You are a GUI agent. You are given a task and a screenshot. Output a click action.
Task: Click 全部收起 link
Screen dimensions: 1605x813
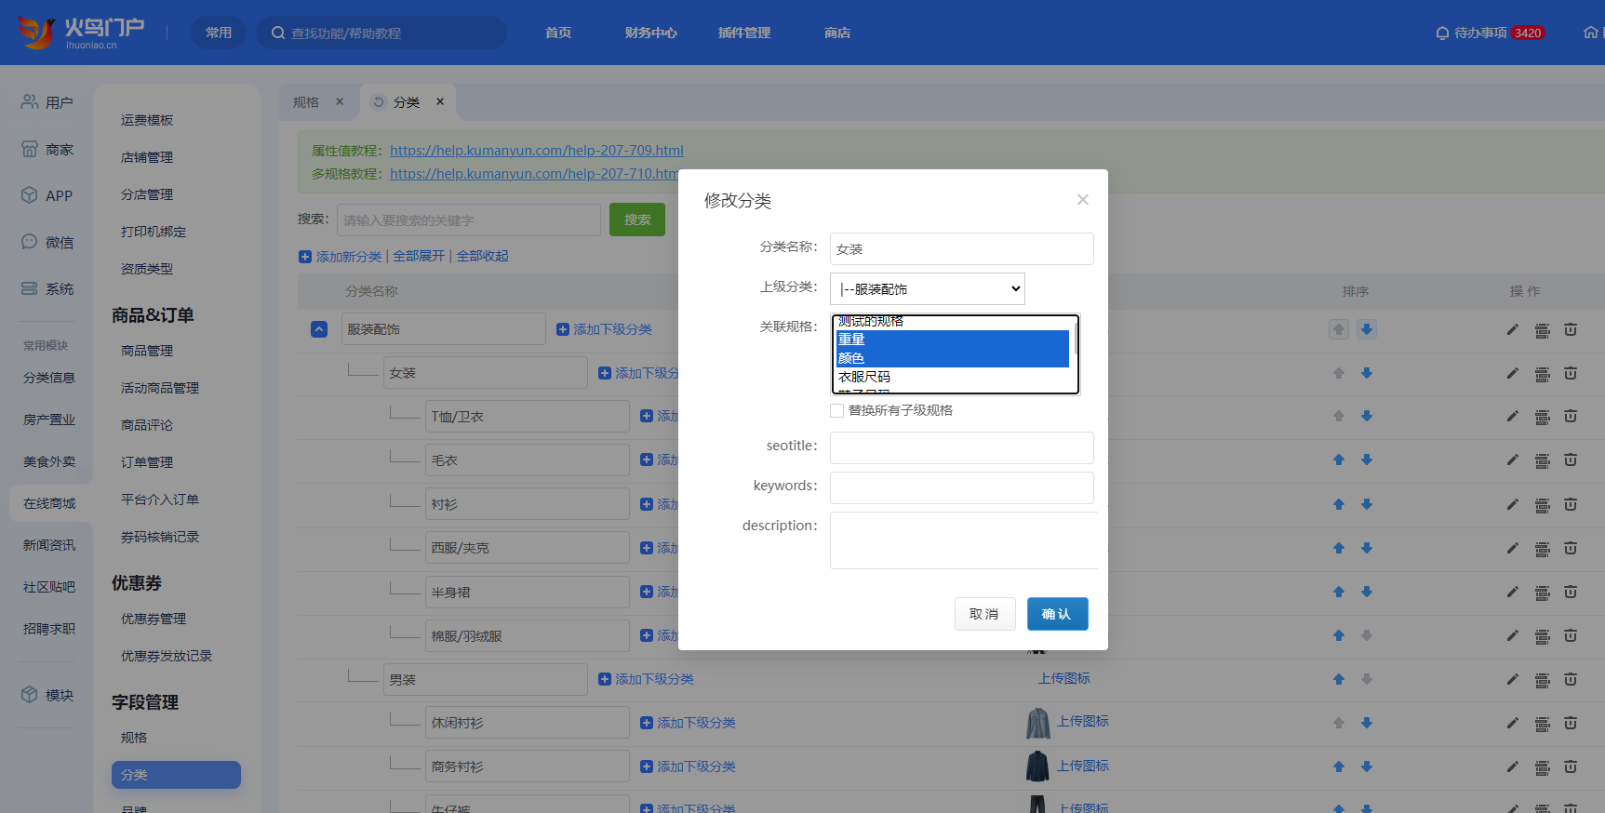[482, 256]
